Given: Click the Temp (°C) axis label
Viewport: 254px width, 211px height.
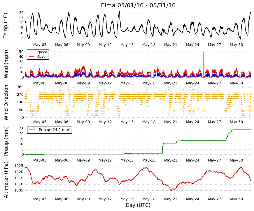Looking at the screenshot, I should [6, 26].
